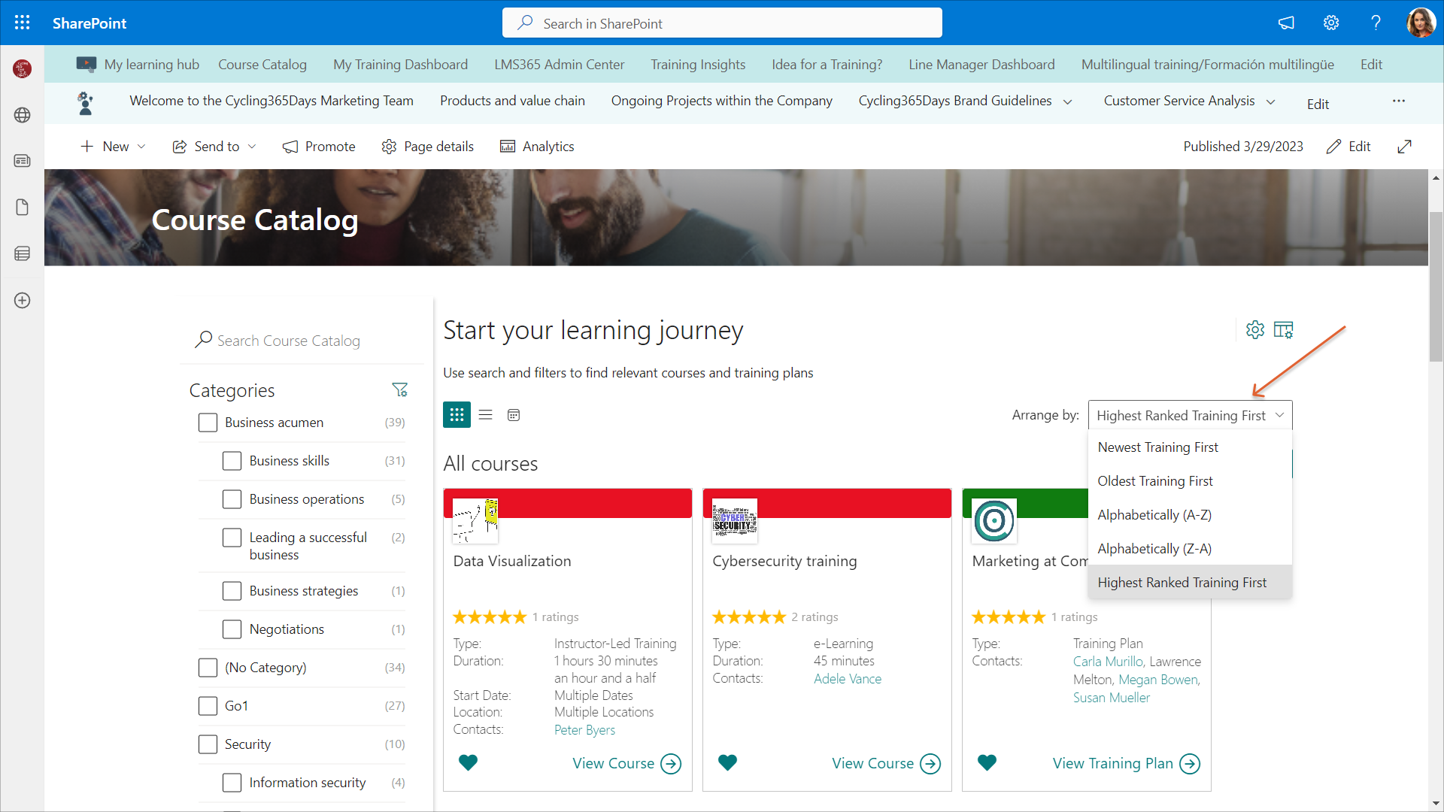Click the Categories filter icon
Image resolution: width=1444 pixels, height=812 pixels.
(x=399, y=389)
